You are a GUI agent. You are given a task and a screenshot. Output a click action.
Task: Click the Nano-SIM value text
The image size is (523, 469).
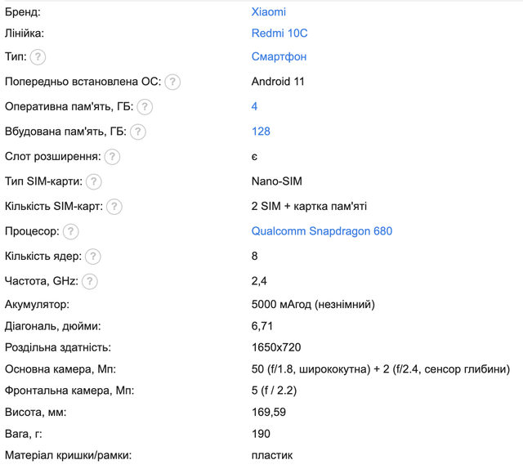point(277,181)
